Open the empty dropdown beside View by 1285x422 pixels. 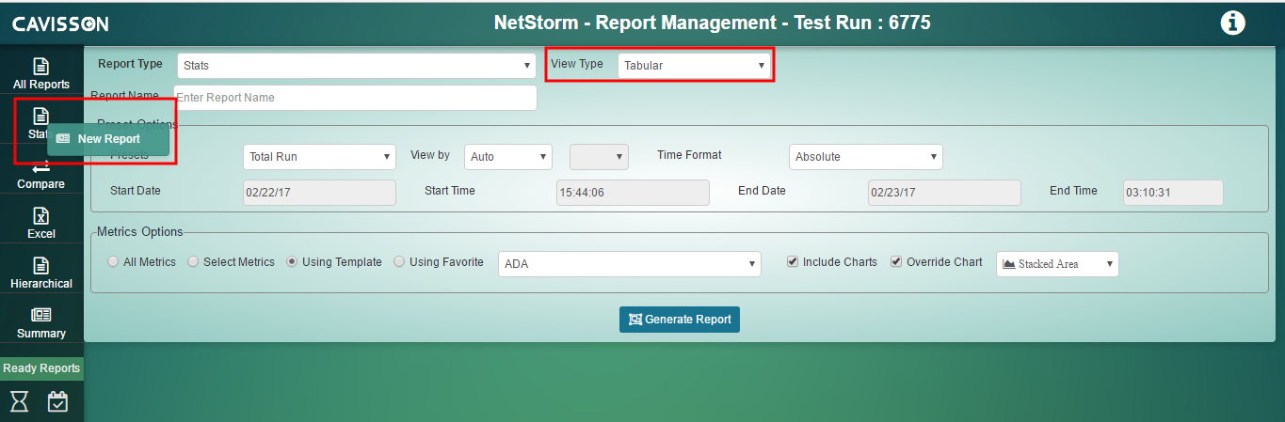599,157
